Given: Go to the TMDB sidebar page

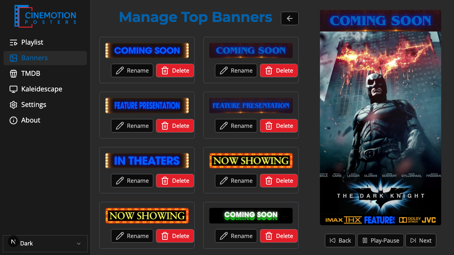Looking at the screenshot, I should (x=45, y=74).
